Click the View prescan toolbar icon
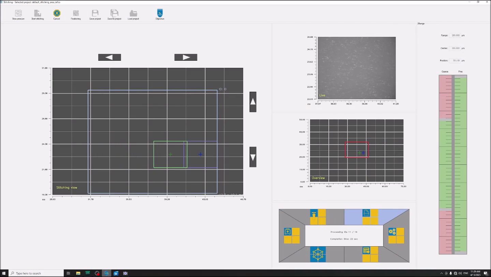This screenshot has height=277, width=491. pos(18,14)
